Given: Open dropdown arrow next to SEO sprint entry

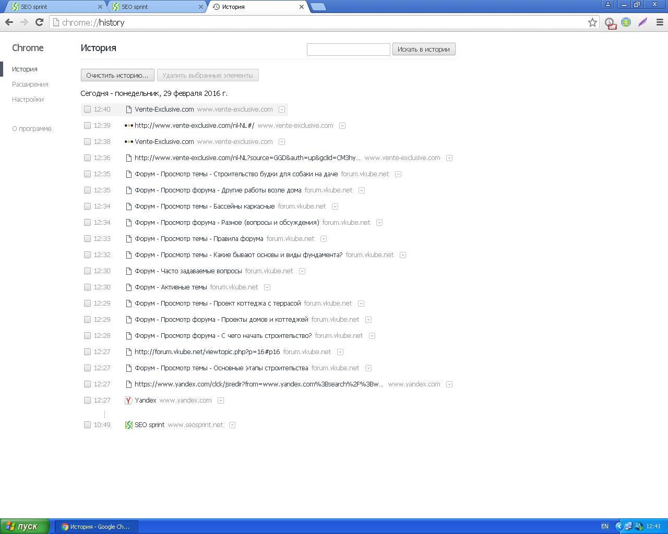Looking at the screenshot, I should [x=232, y=425].
